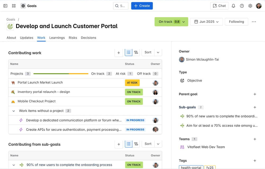Open the Risks tab
The height and width of the screenshot is (169, 265).
73,38
